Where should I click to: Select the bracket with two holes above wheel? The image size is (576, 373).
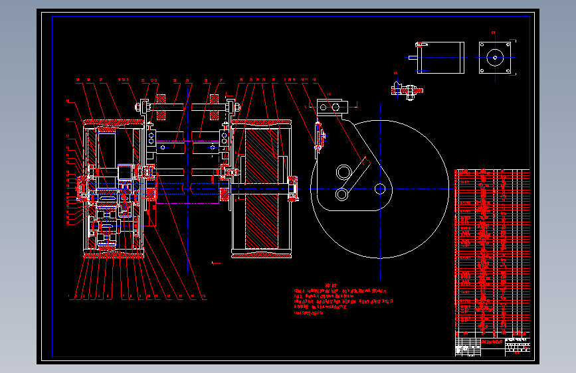332,107
